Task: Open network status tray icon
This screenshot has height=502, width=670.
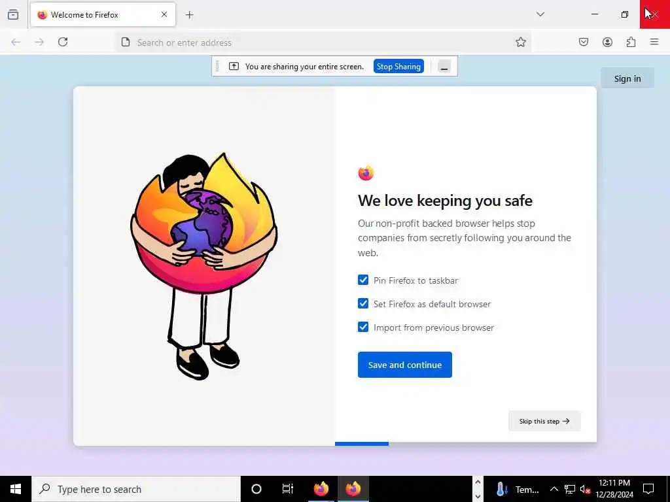Action: pyautogui.click(x=570, y=489)
